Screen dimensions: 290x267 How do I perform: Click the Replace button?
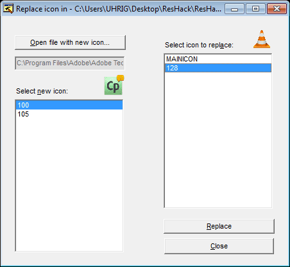219,226
